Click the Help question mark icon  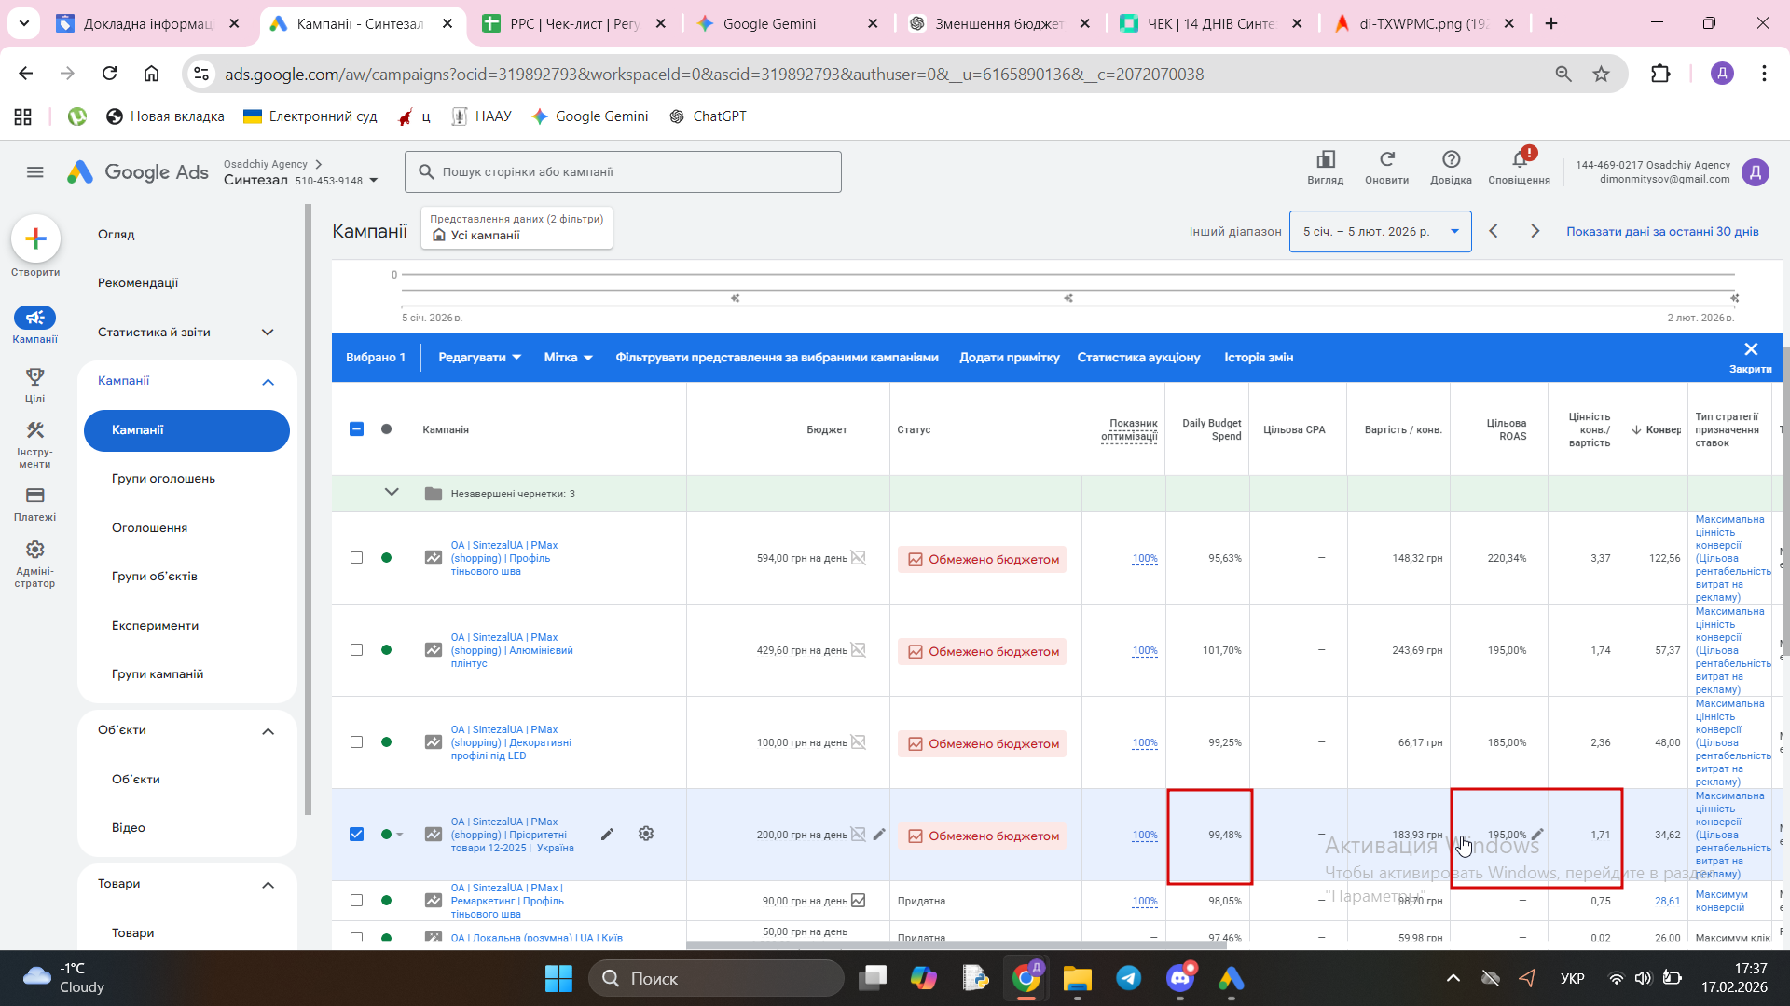[x=1451, y=160]
